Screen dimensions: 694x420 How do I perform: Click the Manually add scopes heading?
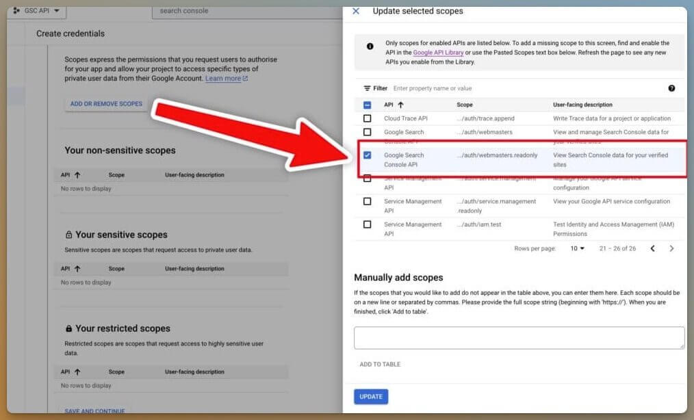click(398, 278)
